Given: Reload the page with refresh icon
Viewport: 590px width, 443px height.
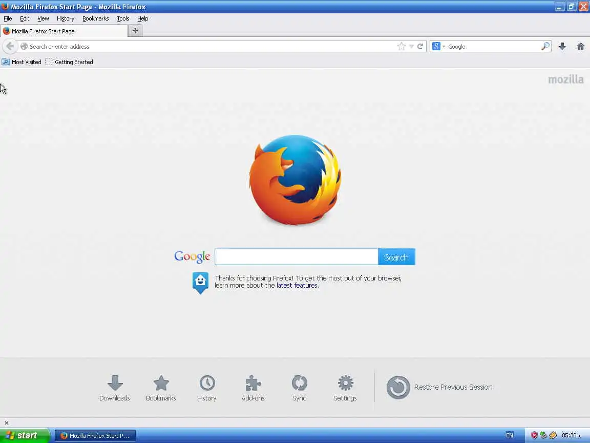Looking at the screenshot, I should [x=420, y=46].
